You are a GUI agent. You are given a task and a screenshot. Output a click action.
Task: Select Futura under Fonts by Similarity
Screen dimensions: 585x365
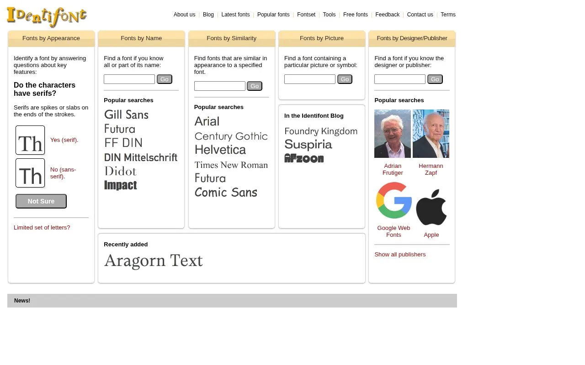coord(210,178)
